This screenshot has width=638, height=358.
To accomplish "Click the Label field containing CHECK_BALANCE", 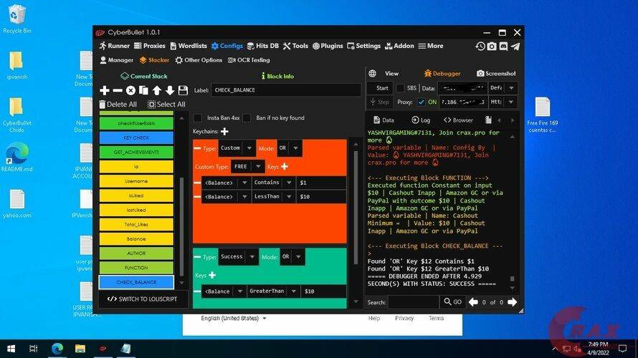I will click(285, 90).
